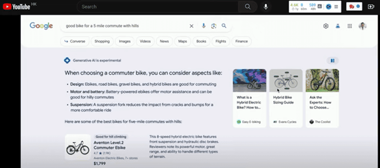Switch to the Images tab
This screenshot has width=380, height=168.
[124, 41]
